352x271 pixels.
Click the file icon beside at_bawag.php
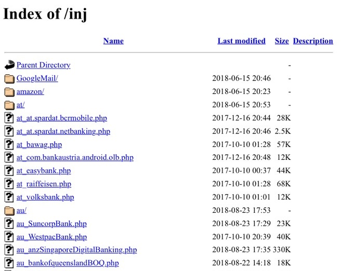9,144
